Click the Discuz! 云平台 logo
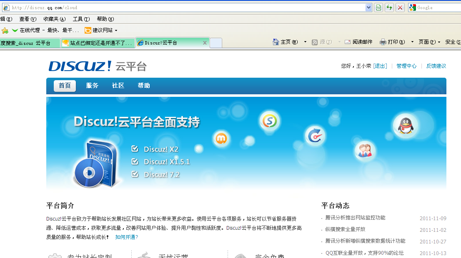The height and width of the screenshot is (258, 461). [97, 66]
